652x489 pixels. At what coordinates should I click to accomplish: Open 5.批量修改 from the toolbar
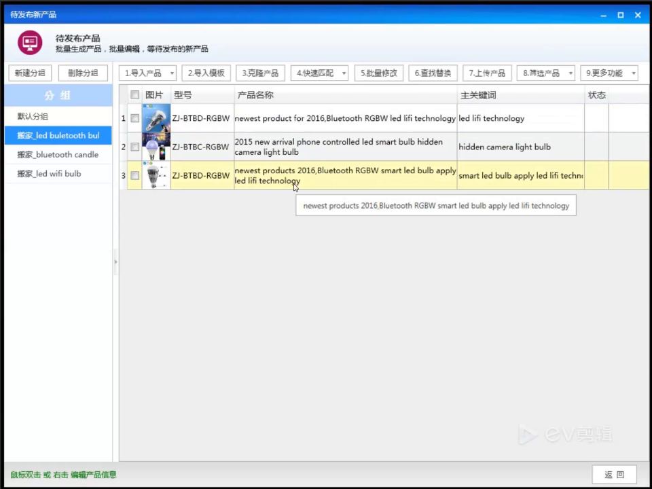(379, 73)
